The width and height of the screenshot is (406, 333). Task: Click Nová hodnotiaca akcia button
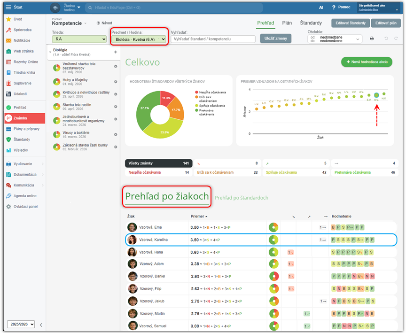[367, 62]
